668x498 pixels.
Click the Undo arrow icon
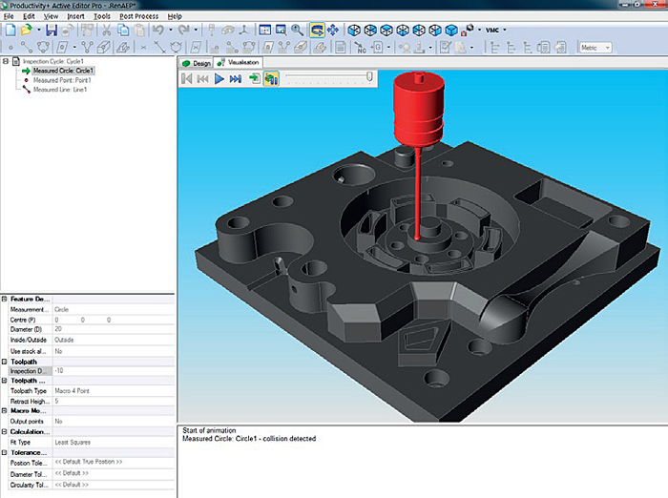[x=158, y=30]
